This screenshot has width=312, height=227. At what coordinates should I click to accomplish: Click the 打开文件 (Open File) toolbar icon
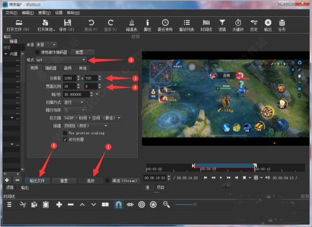click(19, 23)
